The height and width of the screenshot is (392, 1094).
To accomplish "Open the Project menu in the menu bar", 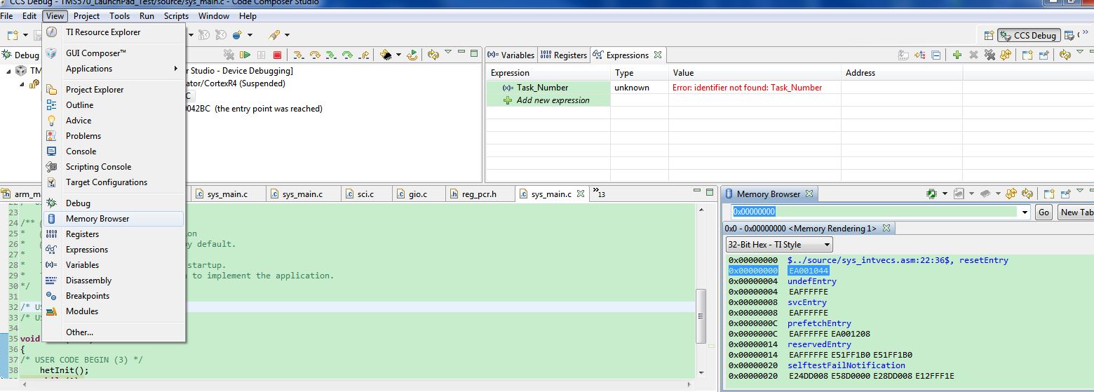I will tap(86, 16).
